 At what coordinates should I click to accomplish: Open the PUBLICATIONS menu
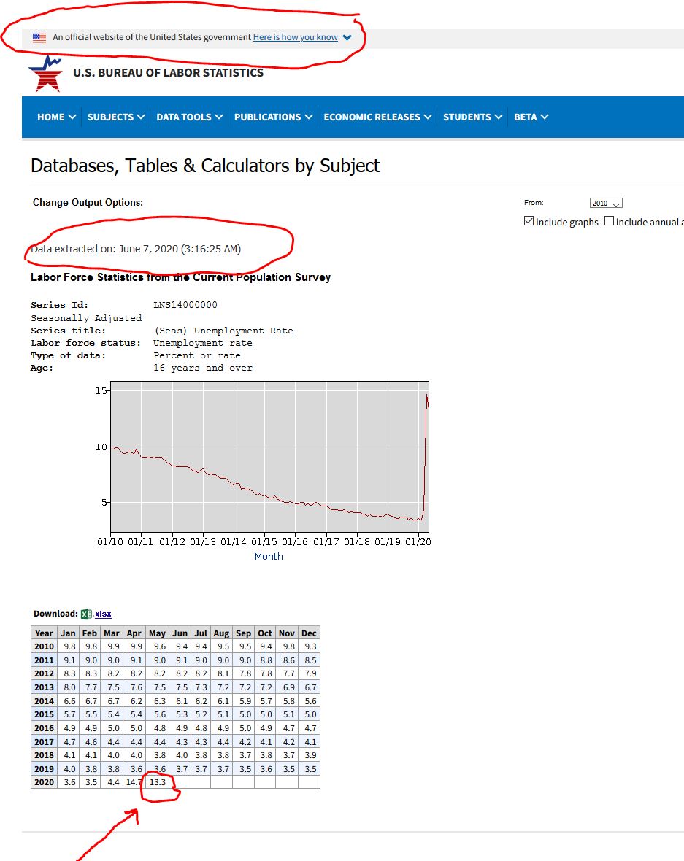(x=273, y=117)
